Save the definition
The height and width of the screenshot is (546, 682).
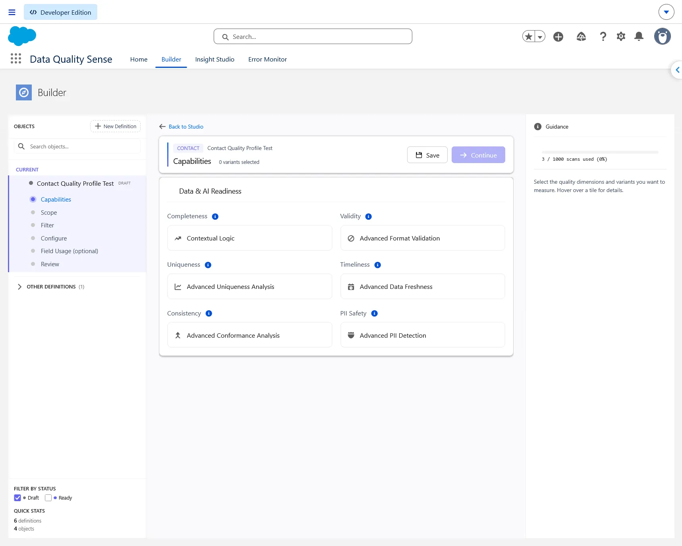point(427,155)
